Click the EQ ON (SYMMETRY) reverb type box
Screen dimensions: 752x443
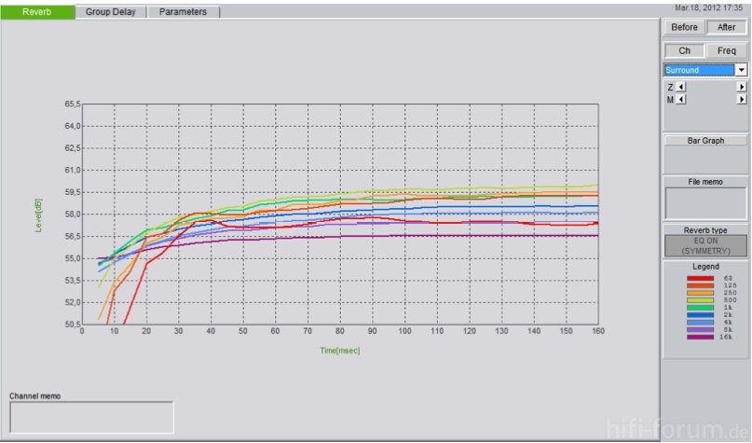(x=706, y=245)
